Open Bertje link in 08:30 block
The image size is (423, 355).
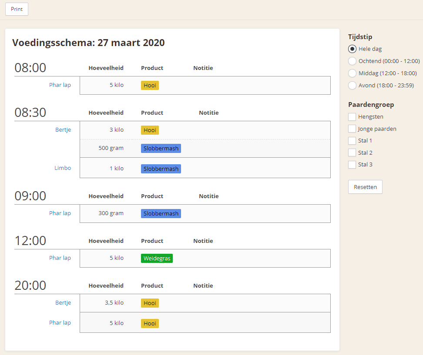tap(63, 130)
